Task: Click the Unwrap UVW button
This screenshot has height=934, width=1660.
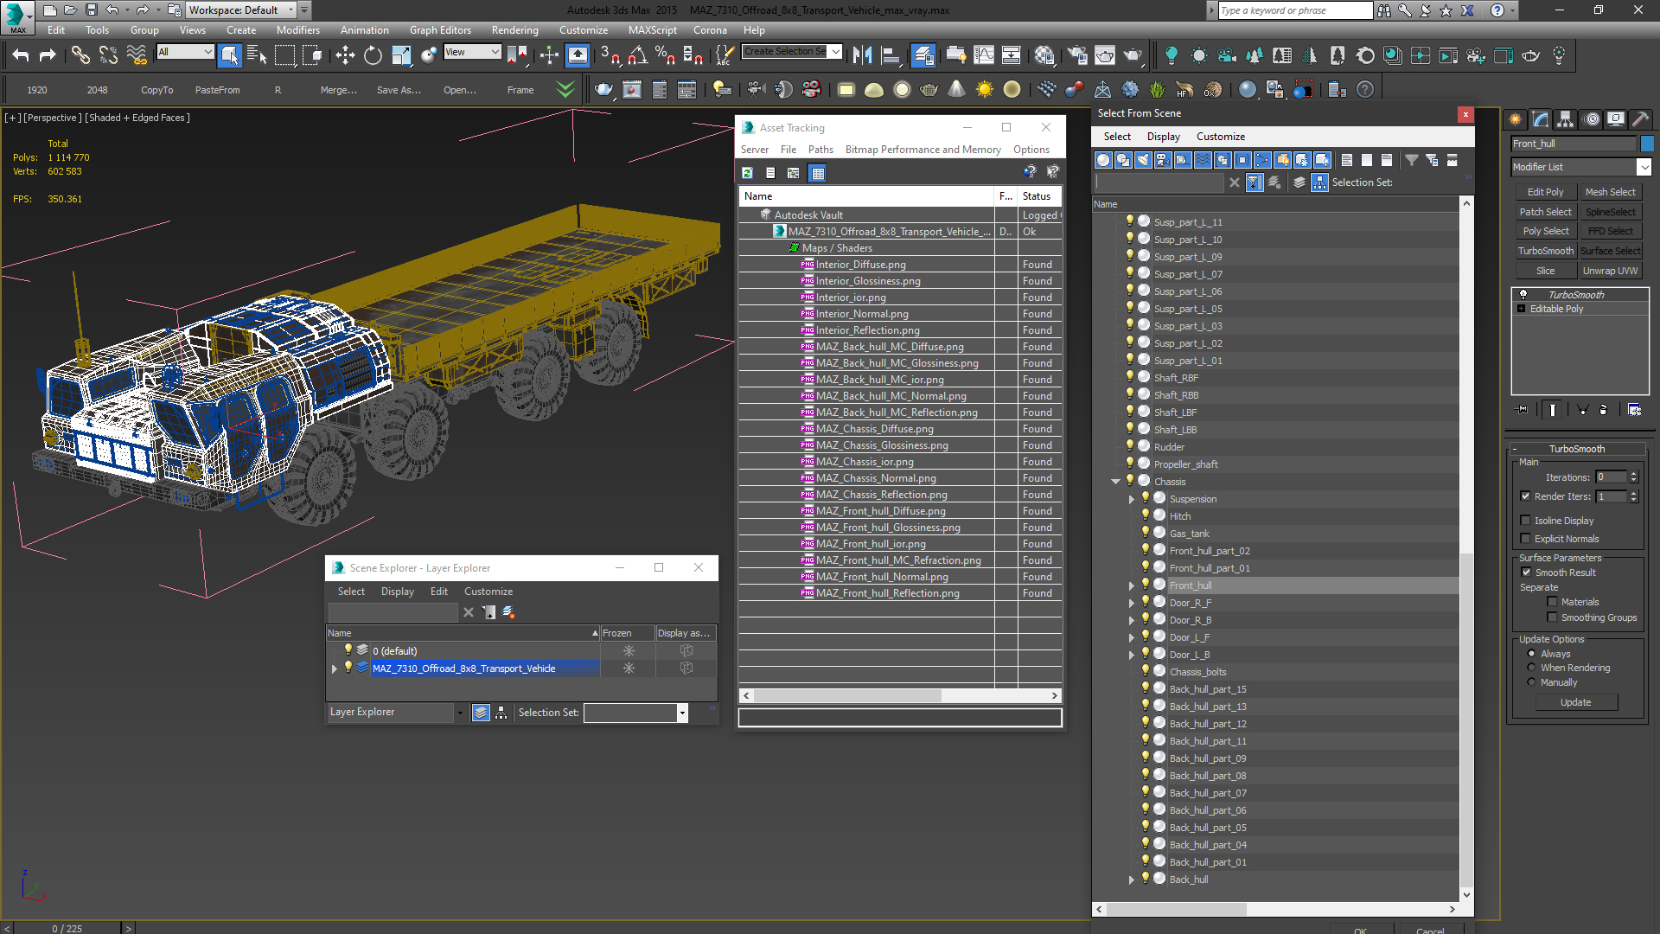Action: pos(1610,271)
